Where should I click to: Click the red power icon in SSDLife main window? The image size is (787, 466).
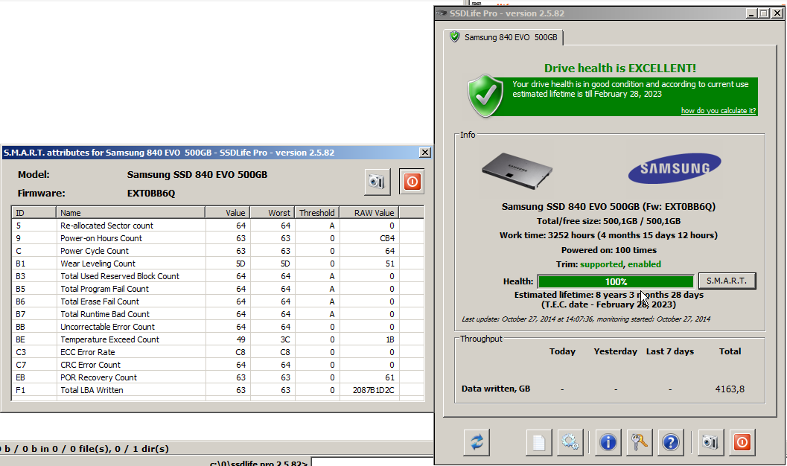pyautogui.click(x=742, y=442)
